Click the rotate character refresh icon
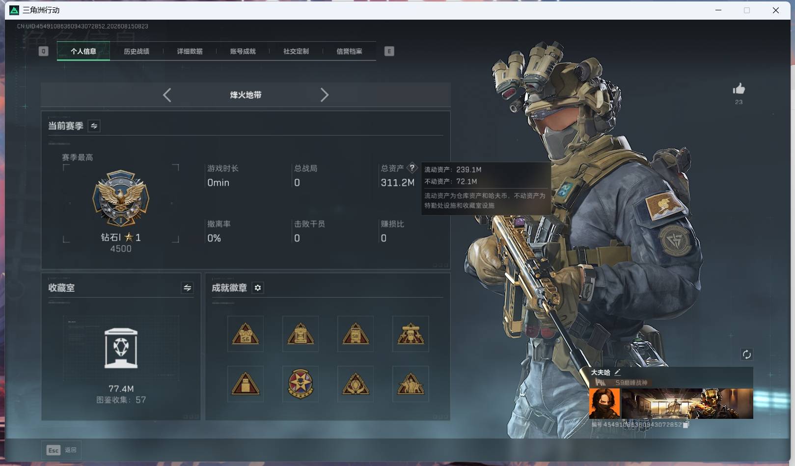This screenshot has height=466, width=795. 746,355
